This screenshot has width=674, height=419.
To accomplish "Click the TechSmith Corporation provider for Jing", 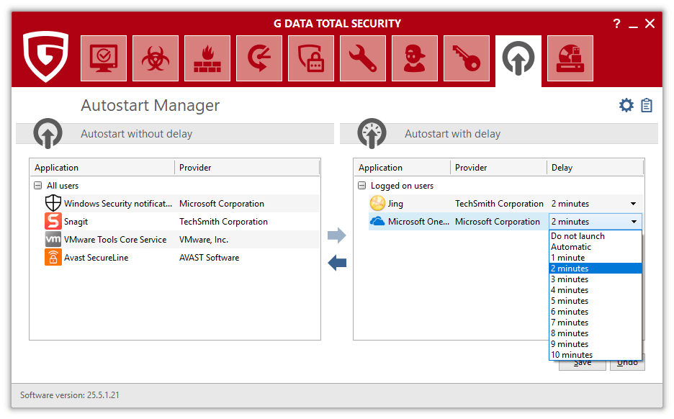I will (499, 204).
